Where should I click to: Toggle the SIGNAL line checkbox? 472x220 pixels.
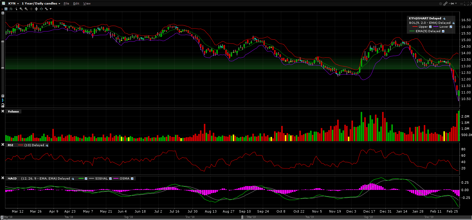tap(110, 179)
